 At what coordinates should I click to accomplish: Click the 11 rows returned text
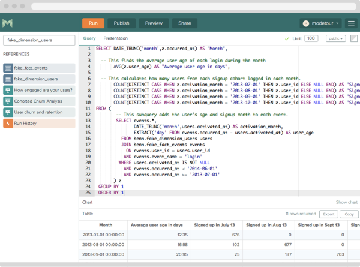[x=301, y=214]
